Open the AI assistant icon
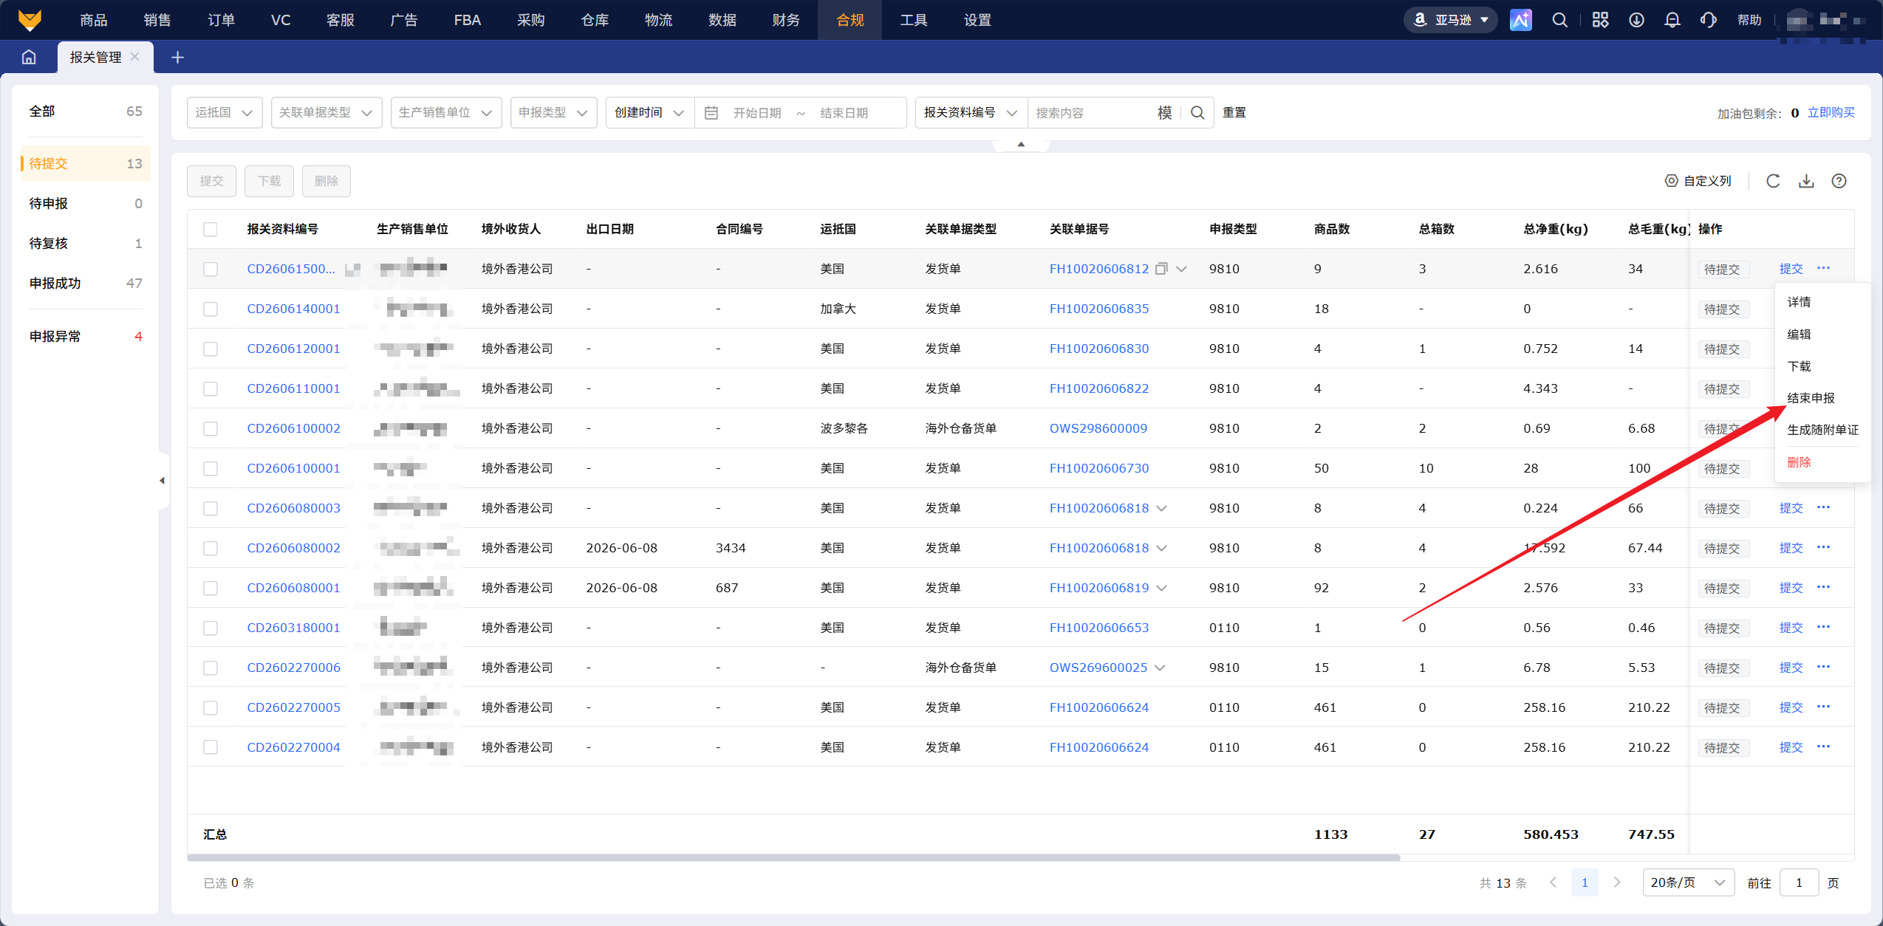 pos(1520,20)
